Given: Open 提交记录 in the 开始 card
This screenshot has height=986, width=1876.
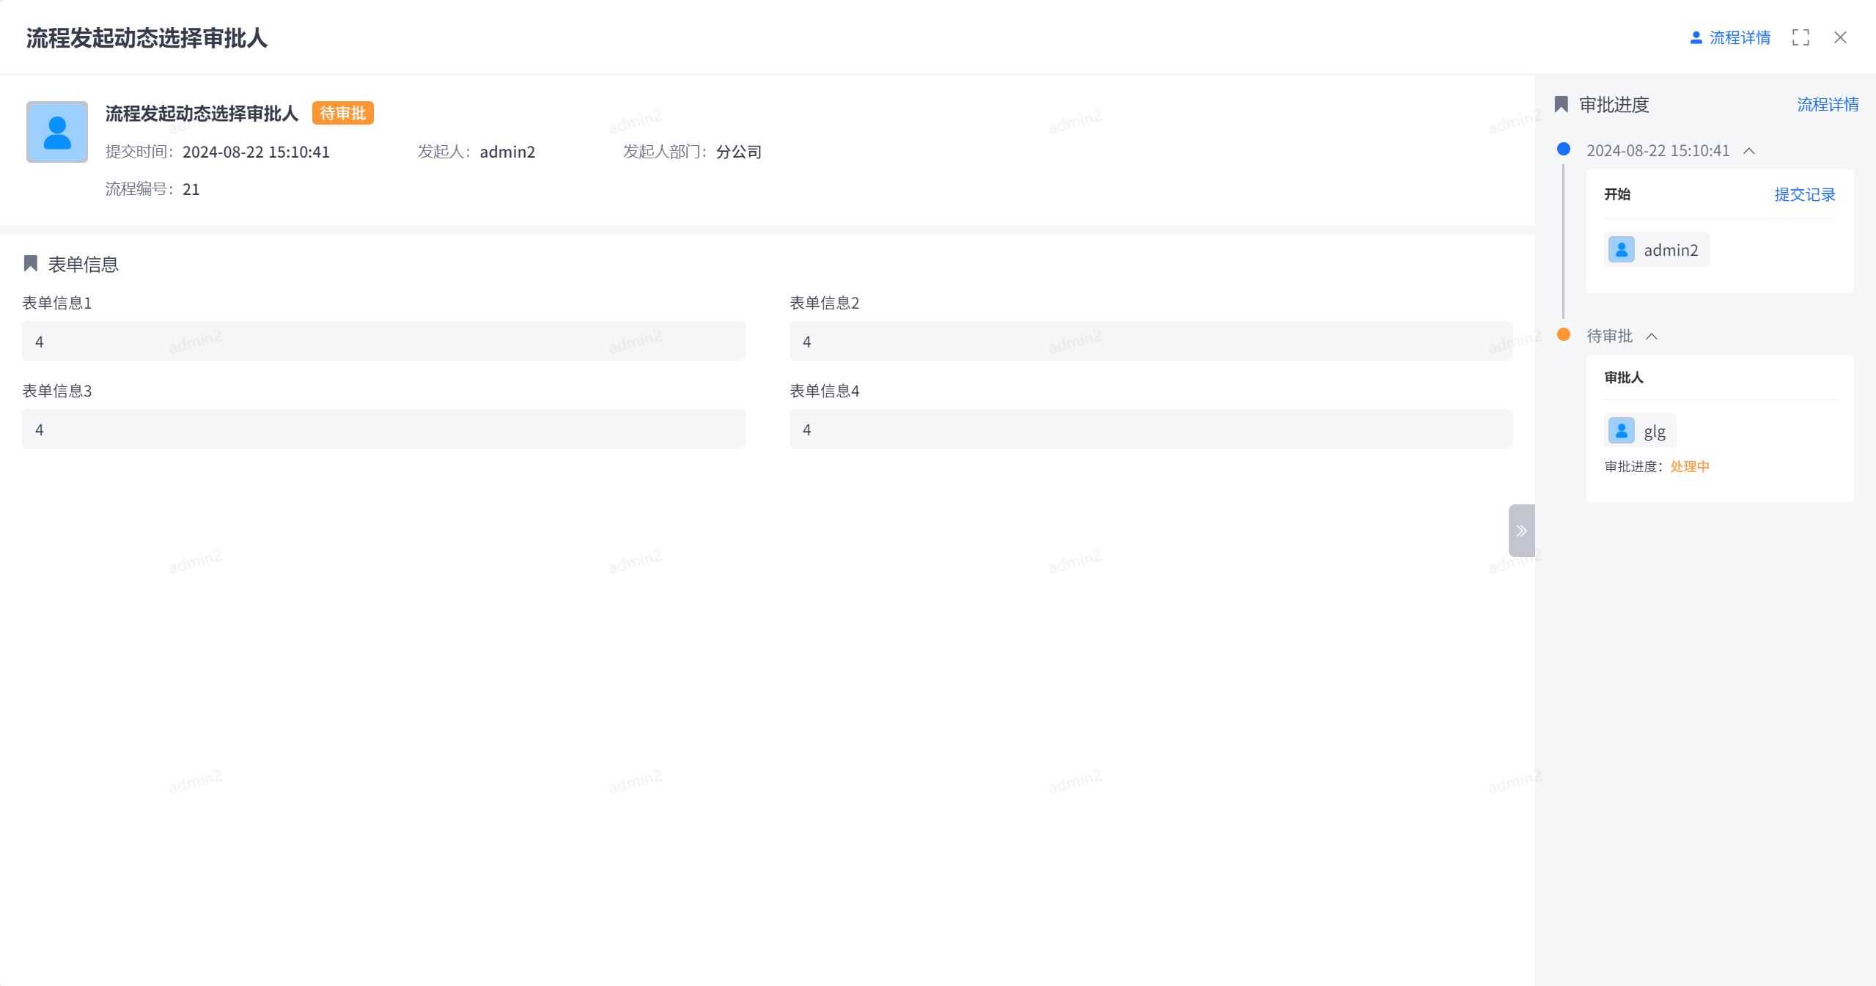Looking at the screenshot, I should pyautogui.click(x=1804, y=194).
